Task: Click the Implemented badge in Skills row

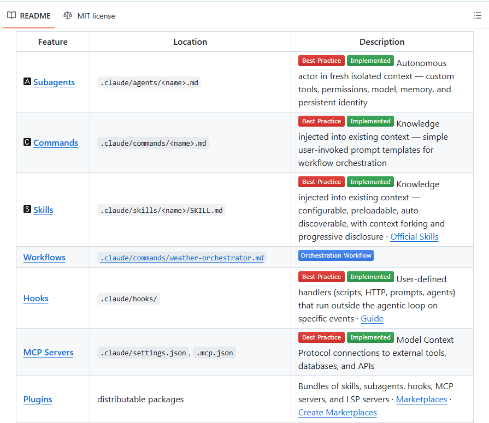Action: [370, 182]
